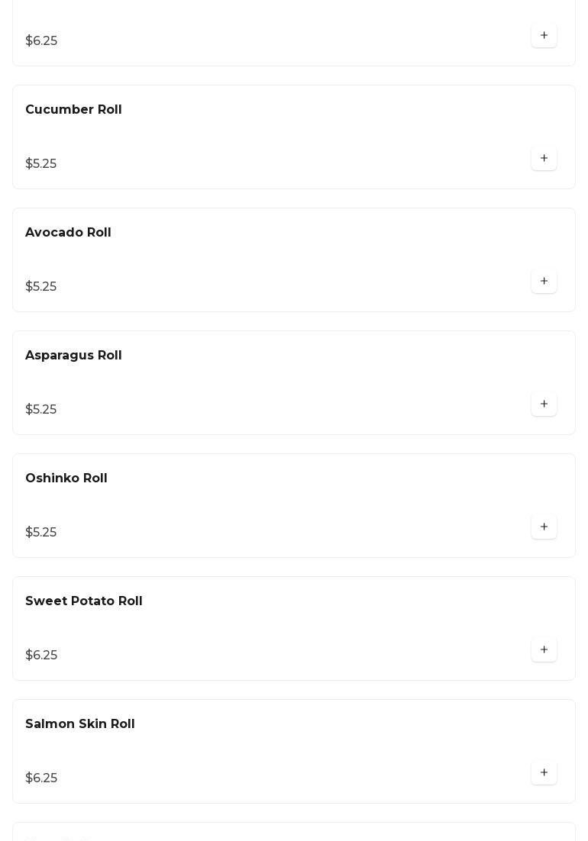588x841 pixels.
Task: Add Asparagus Roll with plus icon
Action: click(544, 404)
